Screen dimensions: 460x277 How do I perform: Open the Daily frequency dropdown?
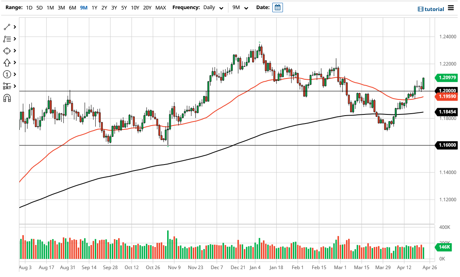click(x=213, y=7)
